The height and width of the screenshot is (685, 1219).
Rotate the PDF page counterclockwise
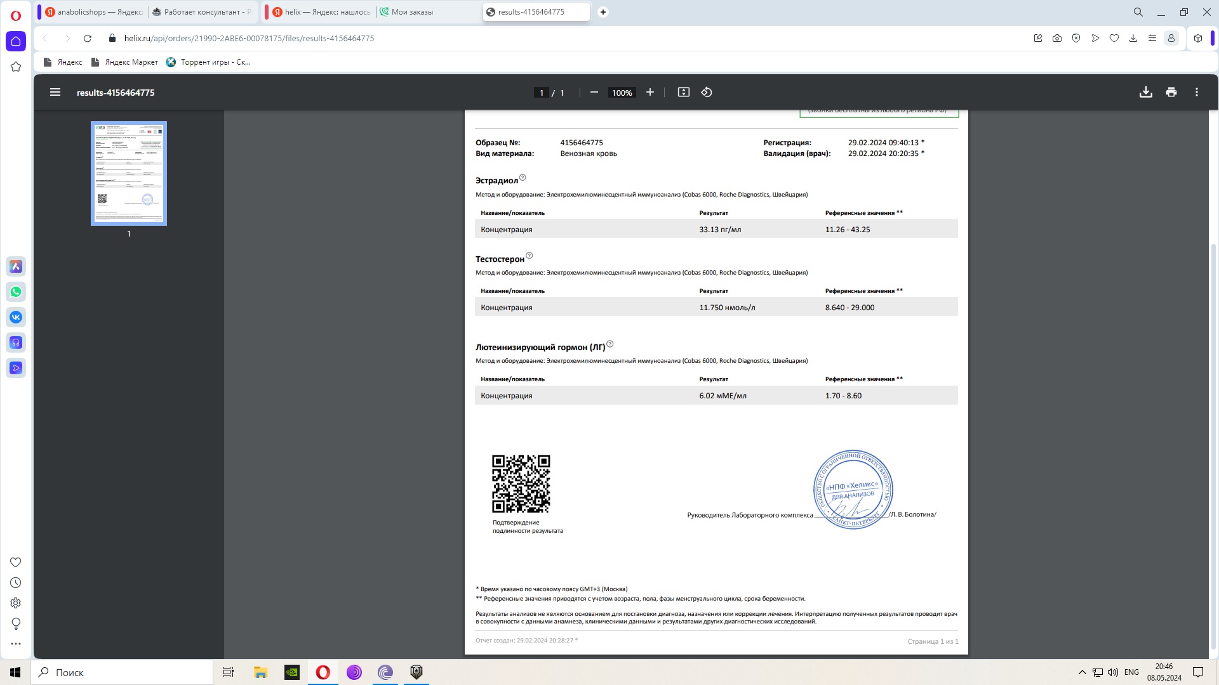[707, 93]
